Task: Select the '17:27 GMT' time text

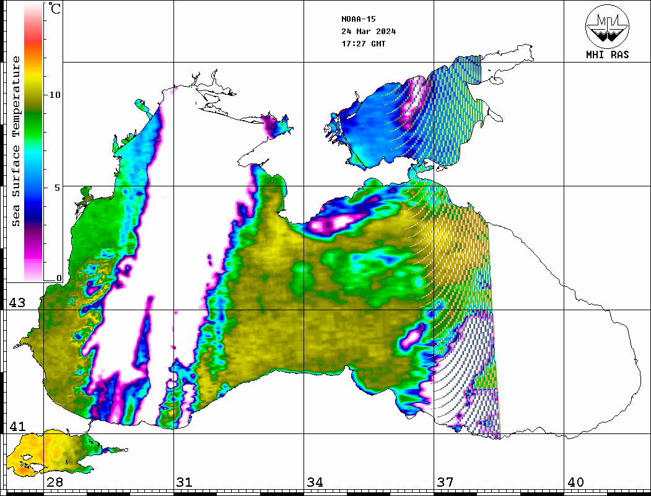Action: point(363,43)
